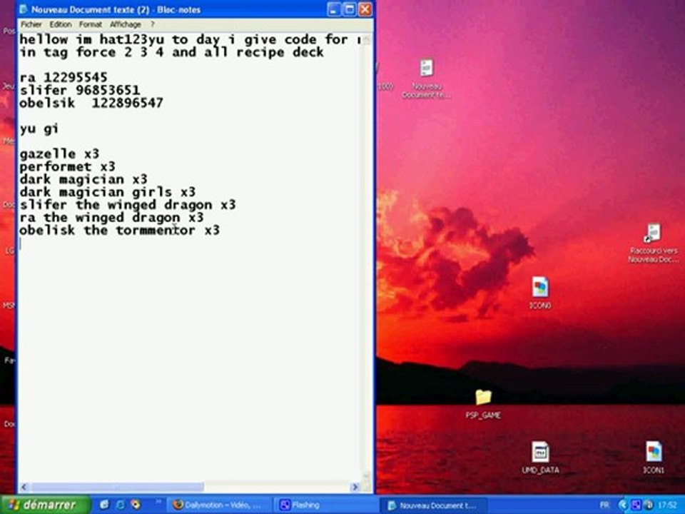Screen dimensions: 685x514
Task: Click the text line 'ra 12295545'
Action: click(x=64, y=78)
